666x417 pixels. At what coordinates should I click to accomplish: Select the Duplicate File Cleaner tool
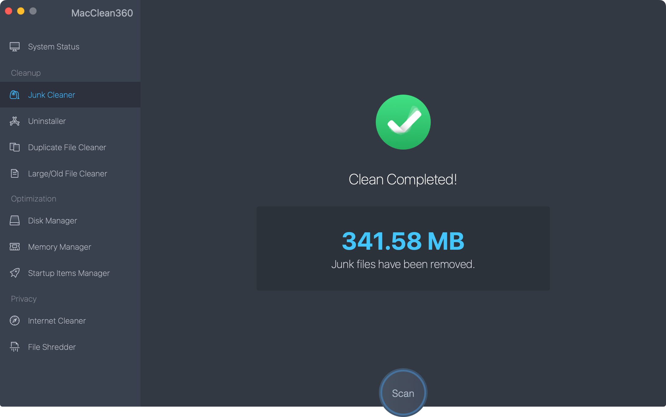tap(67, 147)
